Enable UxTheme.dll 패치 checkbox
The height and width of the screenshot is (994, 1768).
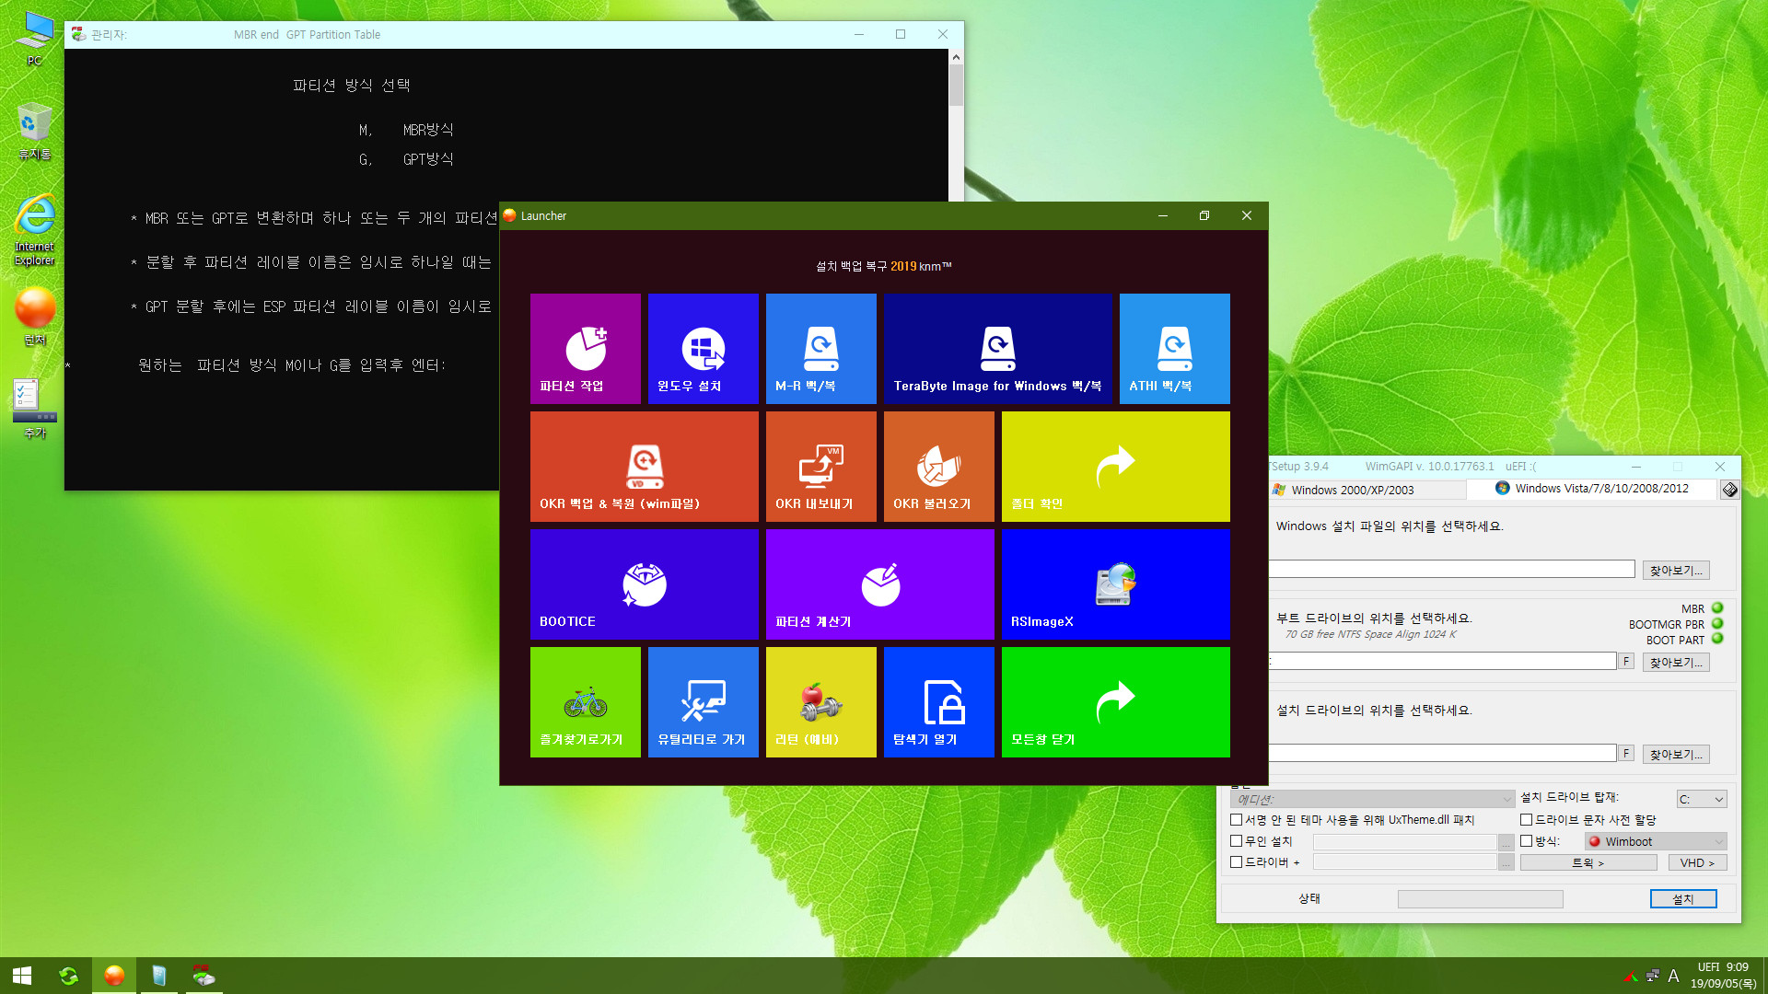tap(1237, 819)
